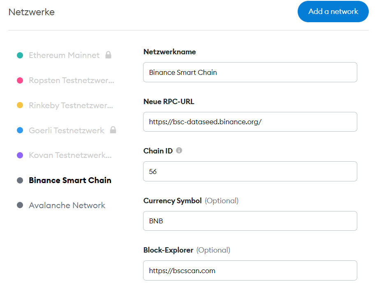
Task: Click the purple dot of Kovan network
Action: (20, 155)
